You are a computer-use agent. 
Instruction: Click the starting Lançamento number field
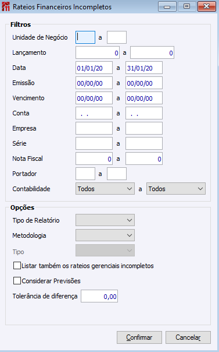pyautogui.click(x=98, y=52)
